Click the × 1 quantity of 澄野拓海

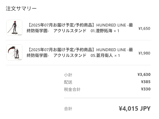coord(116,31)
